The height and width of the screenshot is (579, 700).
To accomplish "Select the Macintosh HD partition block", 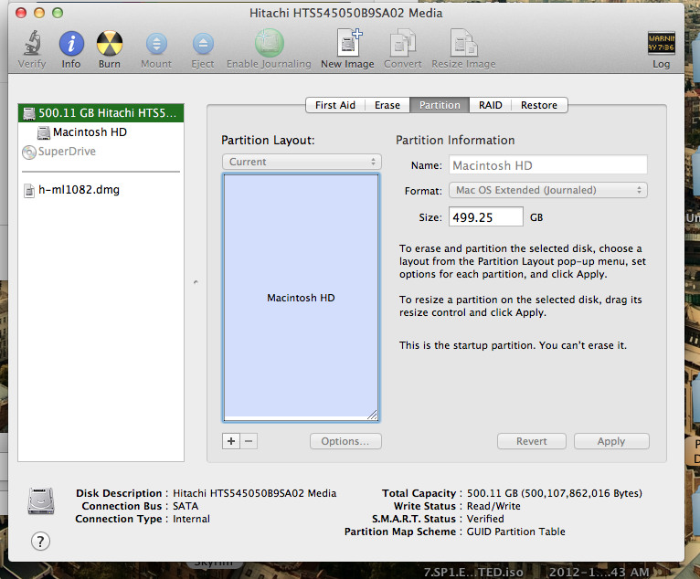I will pyautogui.click(x=301, y=297).
